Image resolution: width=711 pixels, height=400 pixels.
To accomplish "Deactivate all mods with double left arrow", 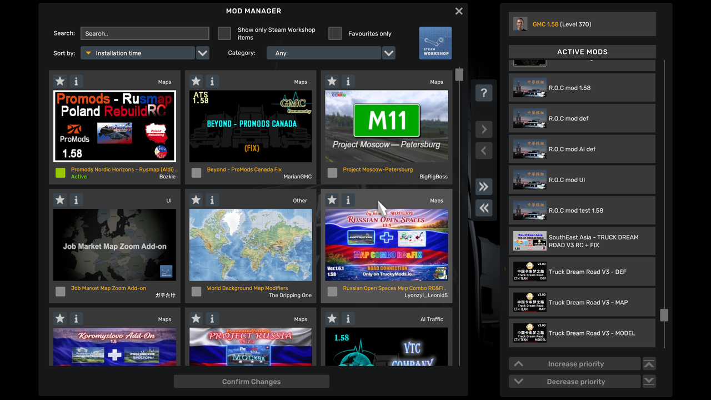I will point(484,208).
